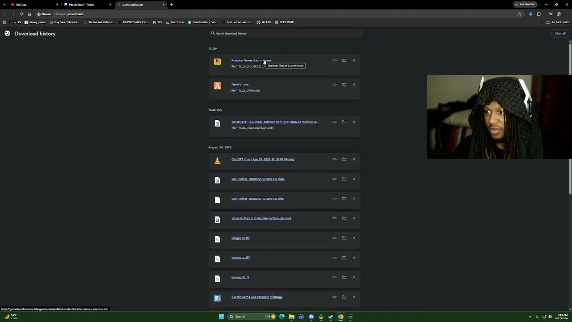Show images (2).jfif in folder
The height and width of the screenshot is (322, 572).
(344, 258)
